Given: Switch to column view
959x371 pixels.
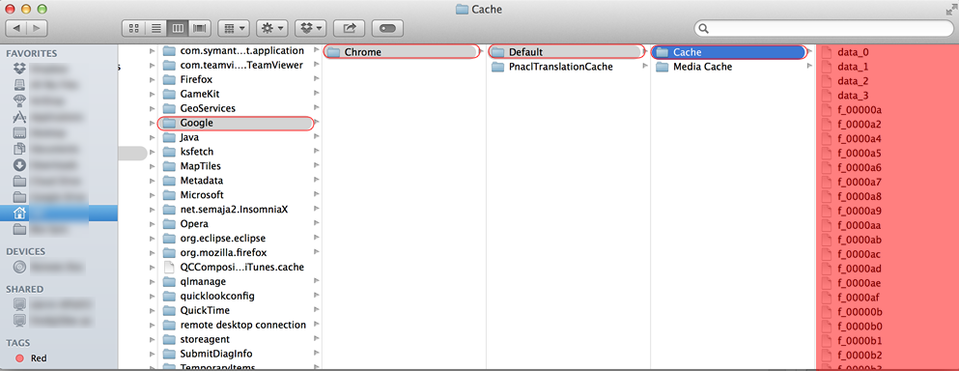Looking at the screenshot, I should [178, 28].
